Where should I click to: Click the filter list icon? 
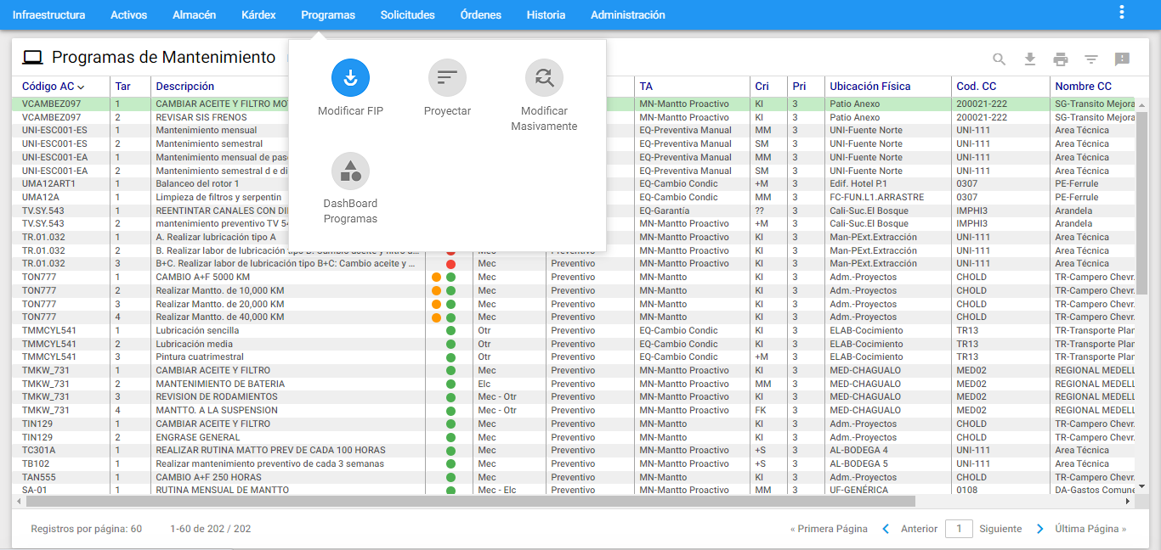[1091, 59]
